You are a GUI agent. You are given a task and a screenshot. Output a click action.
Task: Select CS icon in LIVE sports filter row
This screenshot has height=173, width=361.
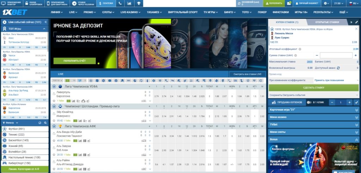click(x=235, y=81)
